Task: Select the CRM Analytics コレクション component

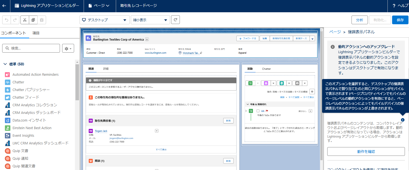Action: point(35,105)
